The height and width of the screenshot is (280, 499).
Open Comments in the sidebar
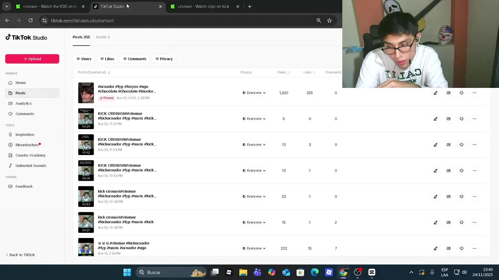(32, 114)
